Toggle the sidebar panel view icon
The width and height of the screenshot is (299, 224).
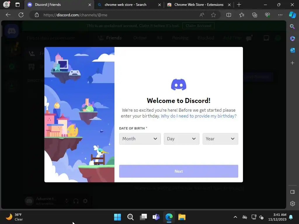pos(292,192)
